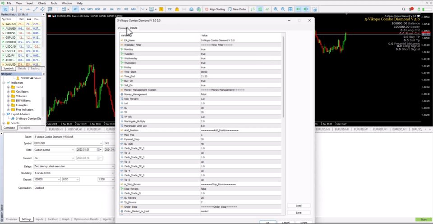Pick the vertical line drawing tool

21,9
